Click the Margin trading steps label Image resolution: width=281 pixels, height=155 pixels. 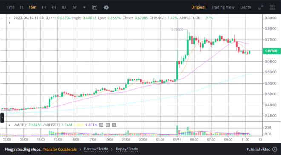(23, 149)
